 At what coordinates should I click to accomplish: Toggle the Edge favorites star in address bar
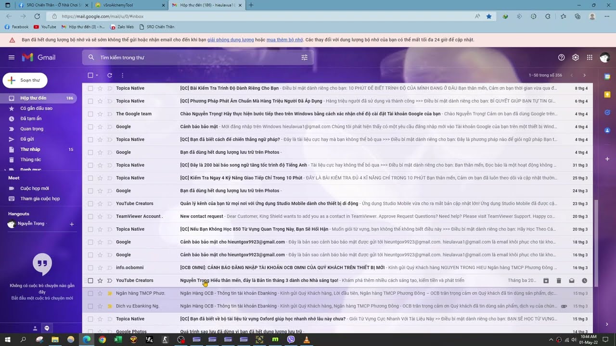(489, 16)
